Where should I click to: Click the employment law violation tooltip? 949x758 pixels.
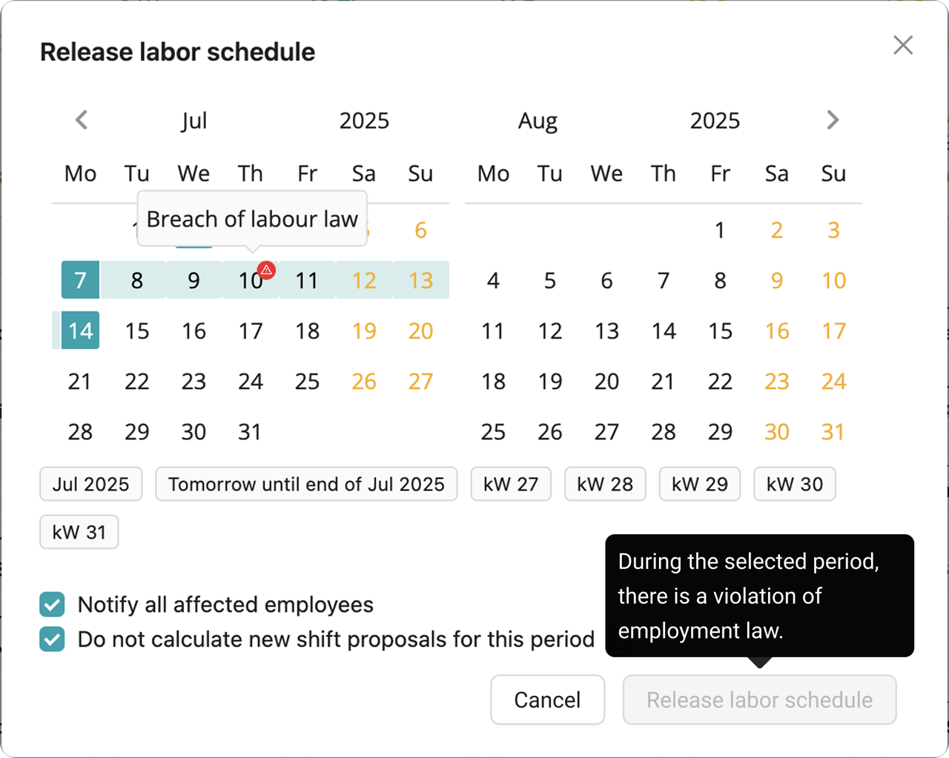click(758, 596)
